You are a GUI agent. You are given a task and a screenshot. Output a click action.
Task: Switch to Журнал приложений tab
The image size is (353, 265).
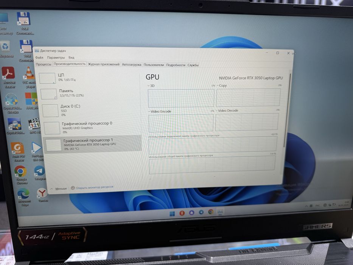[104, 64]
